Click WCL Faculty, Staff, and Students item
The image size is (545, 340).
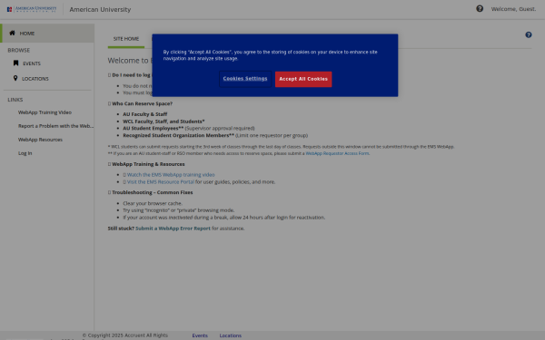163,121
